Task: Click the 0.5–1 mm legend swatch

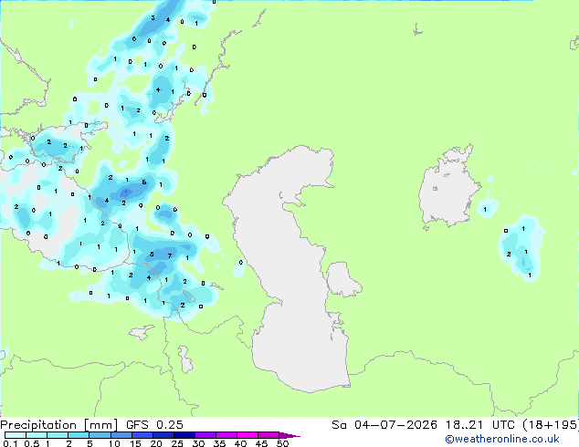Action: click(37, 435)
